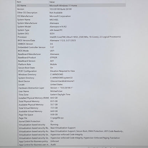The height and width of the screenshot is (148, 148).
Task: Select the Version row showing Build 26100
Action: click(x=71, y=9)
